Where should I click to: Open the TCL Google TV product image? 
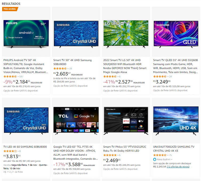pos(76,121)
